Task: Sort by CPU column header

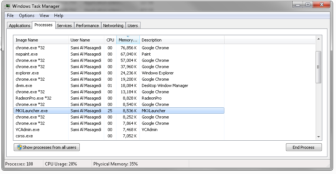Action: click(x=111, y=40)
